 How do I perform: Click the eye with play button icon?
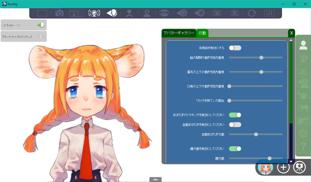[182, 13]
